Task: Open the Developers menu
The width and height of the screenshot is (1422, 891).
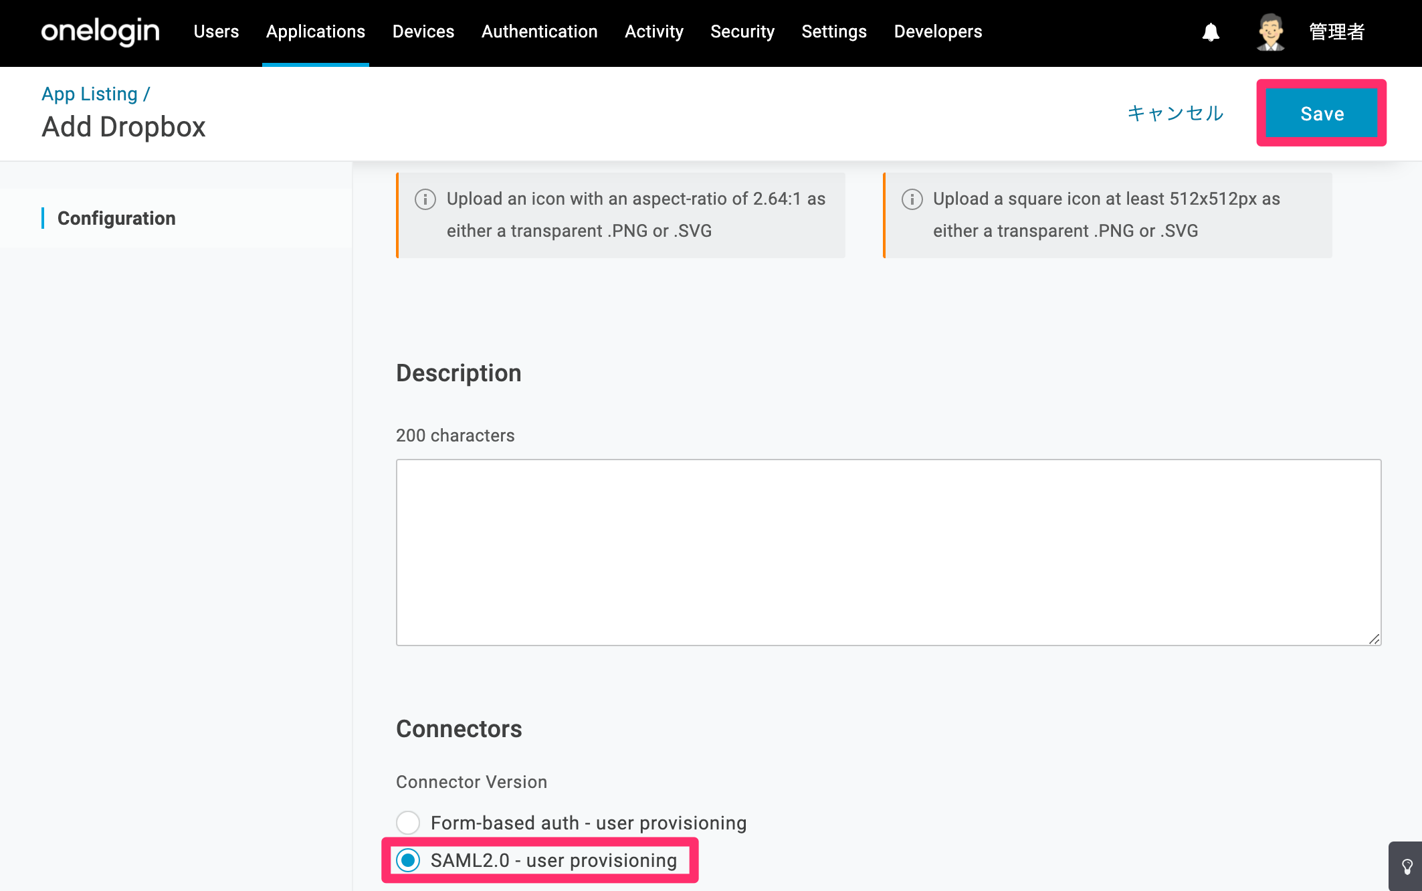Action: click(938, 31)
